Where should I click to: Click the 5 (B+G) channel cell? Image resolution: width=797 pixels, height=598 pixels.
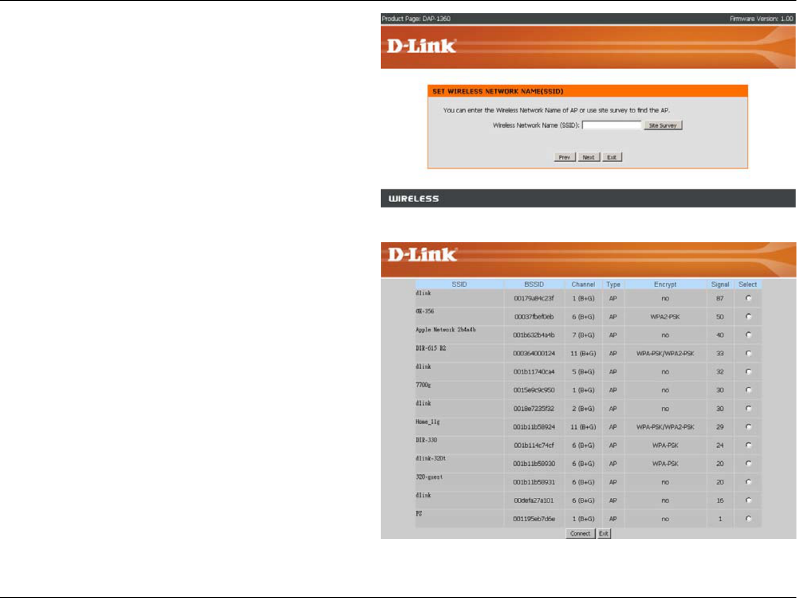583,372
